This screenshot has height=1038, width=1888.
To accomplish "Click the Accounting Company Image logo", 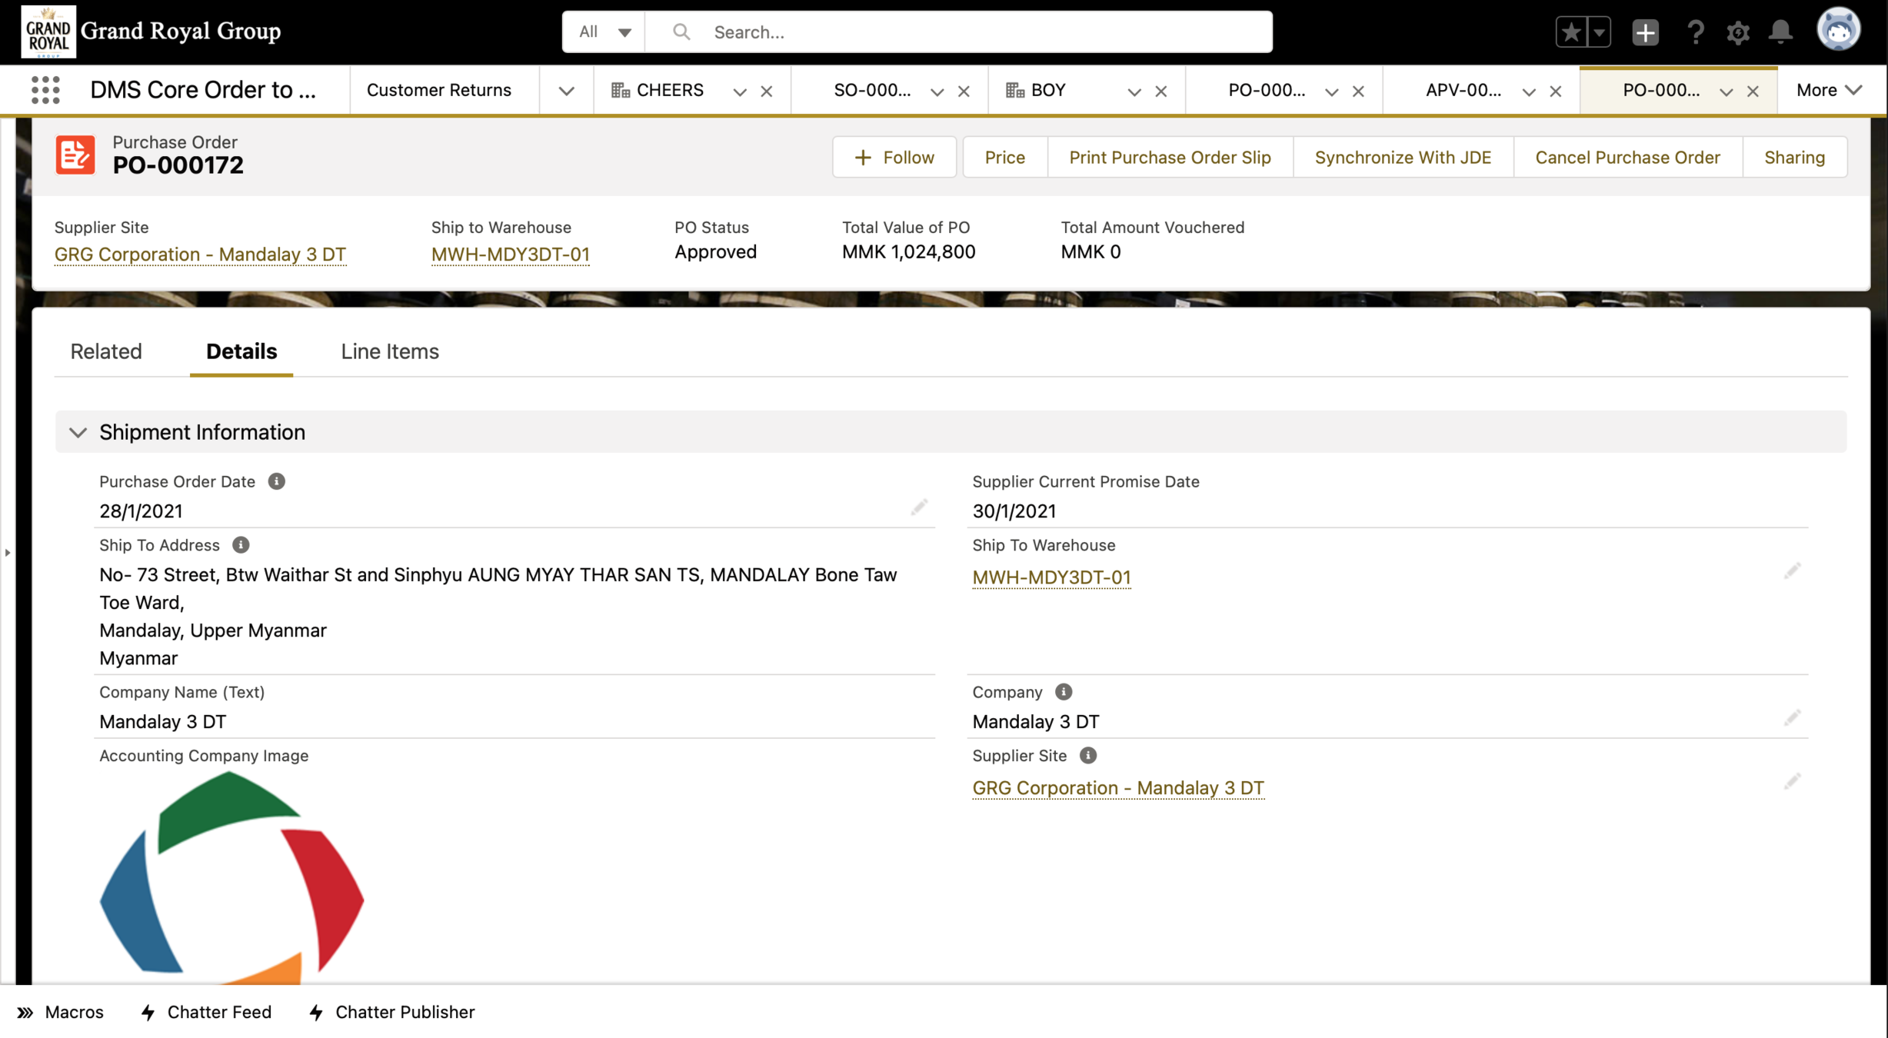I will [231, 878].
